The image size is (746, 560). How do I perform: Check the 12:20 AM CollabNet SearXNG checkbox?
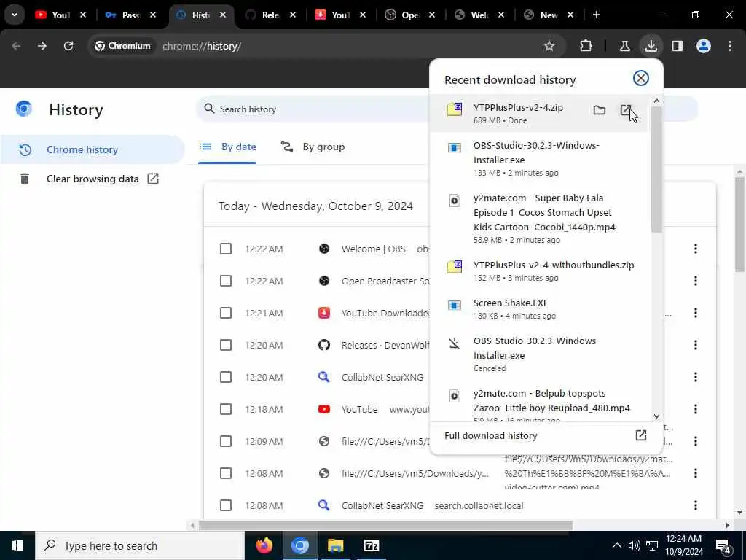pos(226,377)
